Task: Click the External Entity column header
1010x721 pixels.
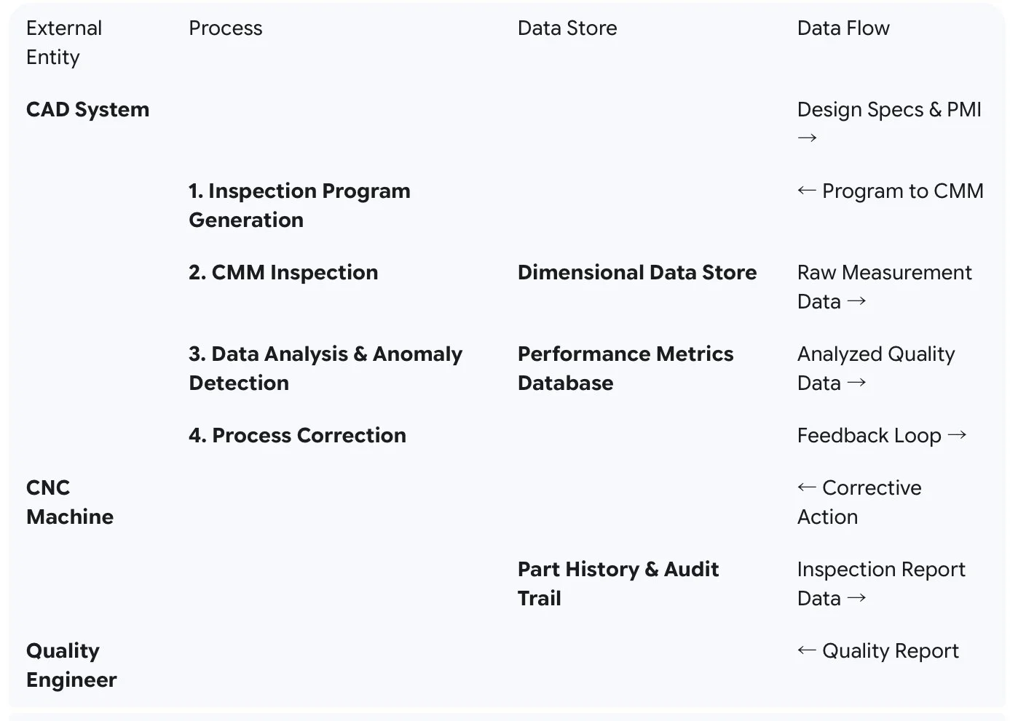Action: click(x=64, y=42)
